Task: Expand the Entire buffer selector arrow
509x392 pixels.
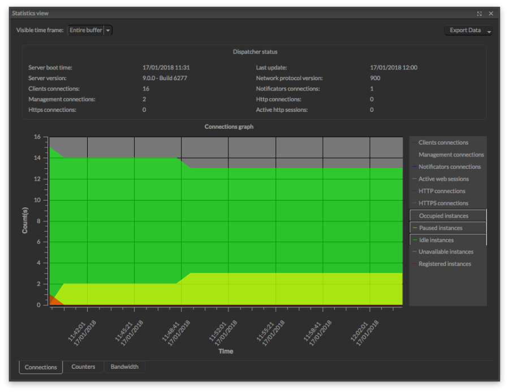Action: pyautogui.click(x=107, y=30)
